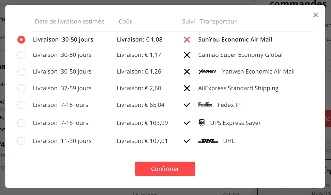Click the Confirmer button
The image size is (331, 195).
click(165, 169)
